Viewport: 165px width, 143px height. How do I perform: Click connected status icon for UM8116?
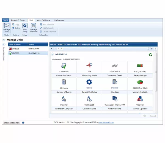(10, 53)
